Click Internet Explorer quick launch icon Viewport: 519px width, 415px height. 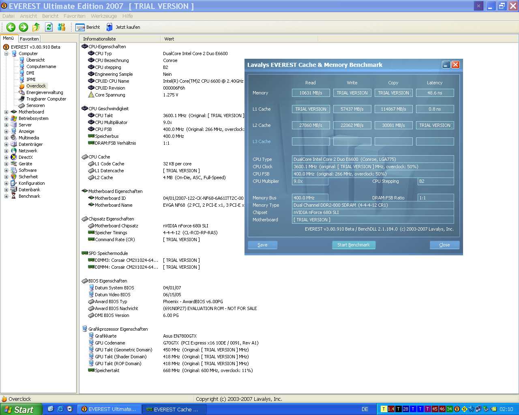60,409
